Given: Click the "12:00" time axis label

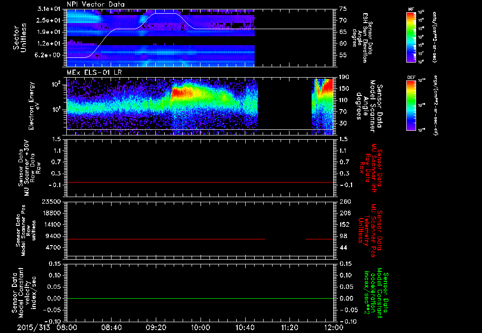Looking at the screenshot, I should point(334,327).
